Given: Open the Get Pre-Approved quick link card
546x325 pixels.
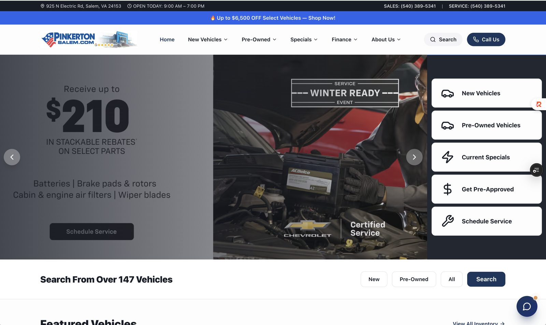Looking at the screenshot, I should point(487,189).
